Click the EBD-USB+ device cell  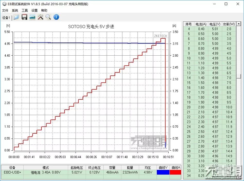click(12, 172)
